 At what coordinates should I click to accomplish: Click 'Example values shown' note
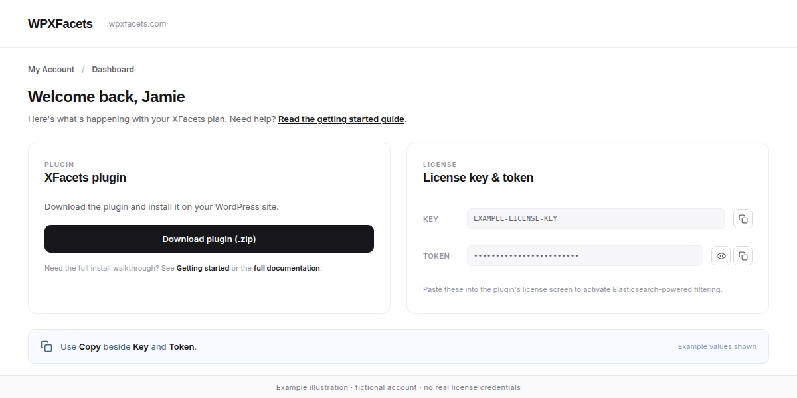[717, 346]
